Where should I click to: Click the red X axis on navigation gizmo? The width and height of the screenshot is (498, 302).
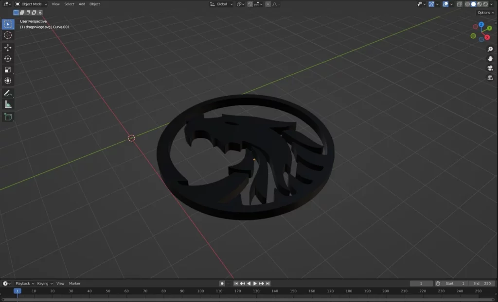[x=487, y=37]
